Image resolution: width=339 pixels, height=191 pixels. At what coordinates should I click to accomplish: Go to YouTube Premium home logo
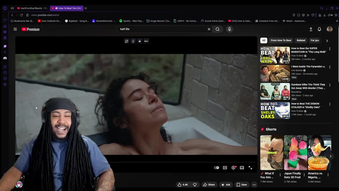30,29
